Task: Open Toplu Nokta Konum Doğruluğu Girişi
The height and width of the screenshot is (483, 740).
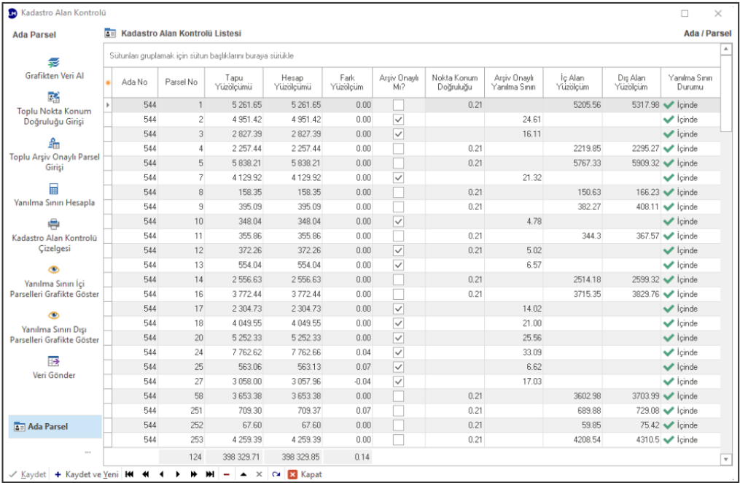Action: click(x=54, y=97)
